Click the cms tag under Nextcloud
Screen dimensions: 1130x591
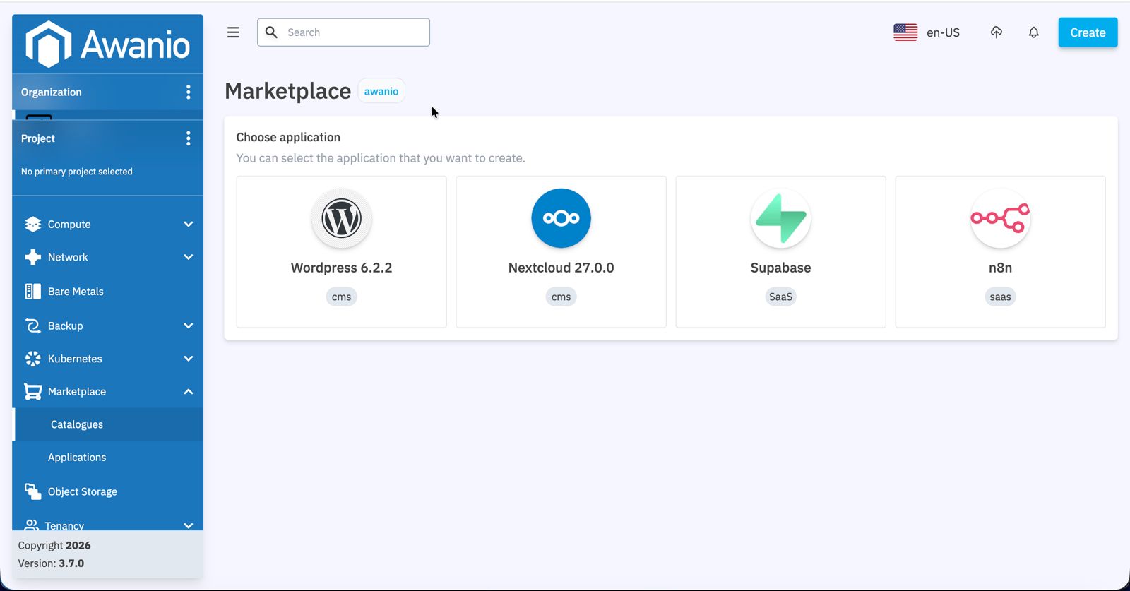tap(561, 297)
